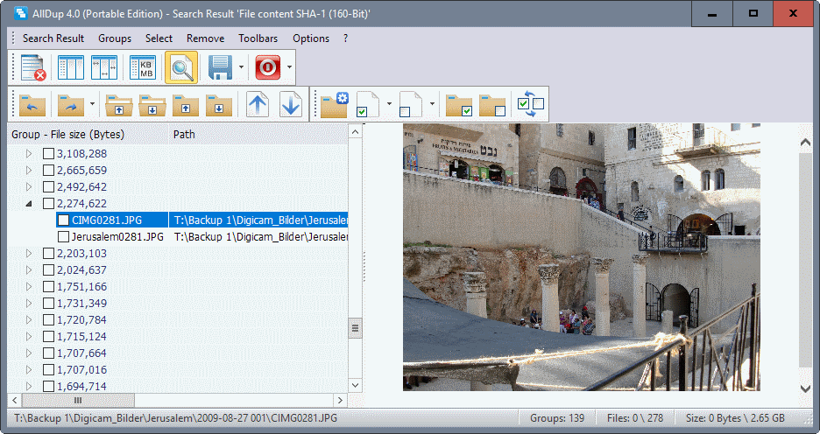
Task: Click the file preview magnifier icon
Action: tap(181, 67)
